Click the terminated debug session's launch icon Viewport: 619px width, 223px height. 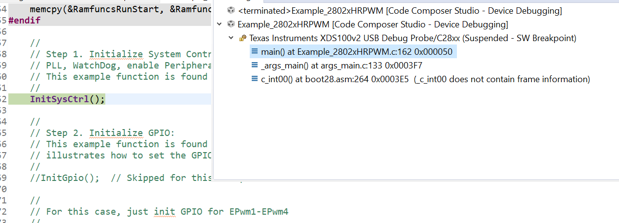[x=231, y=11]
